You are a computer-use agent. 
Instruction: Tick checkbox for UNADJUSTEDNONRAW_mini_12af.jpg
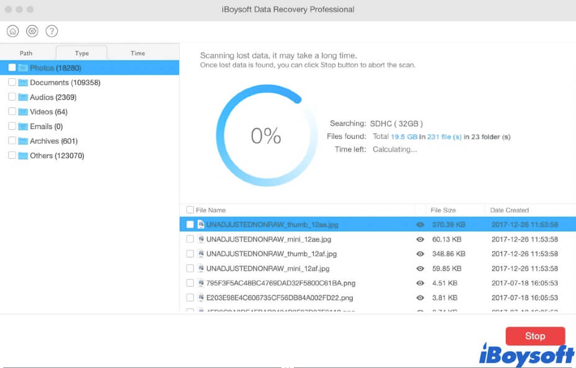[x=190, y=268]
